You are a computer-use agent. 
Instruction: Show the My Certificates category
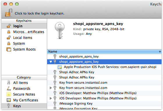pyautogui.click(x=24, y=100)
